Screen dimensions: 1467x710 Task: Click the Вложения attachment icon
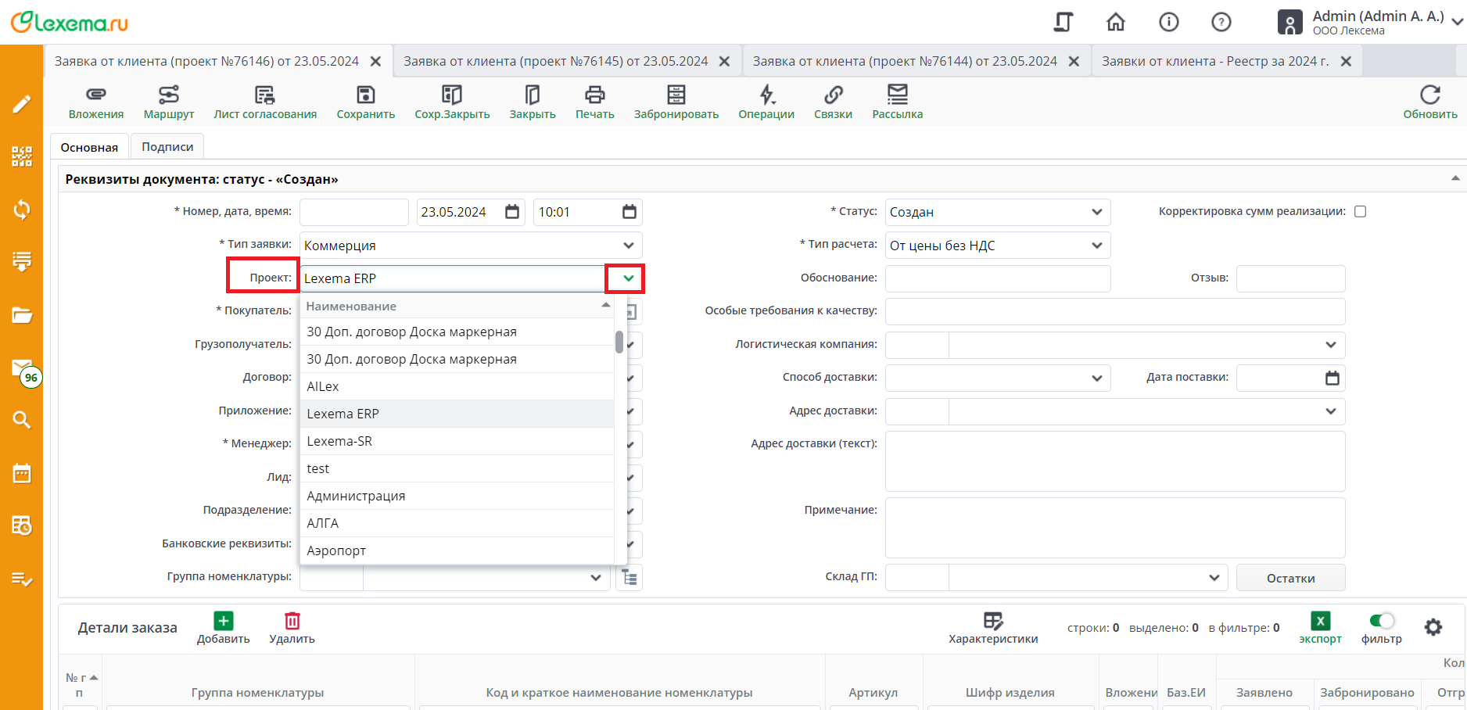[95, 95]
